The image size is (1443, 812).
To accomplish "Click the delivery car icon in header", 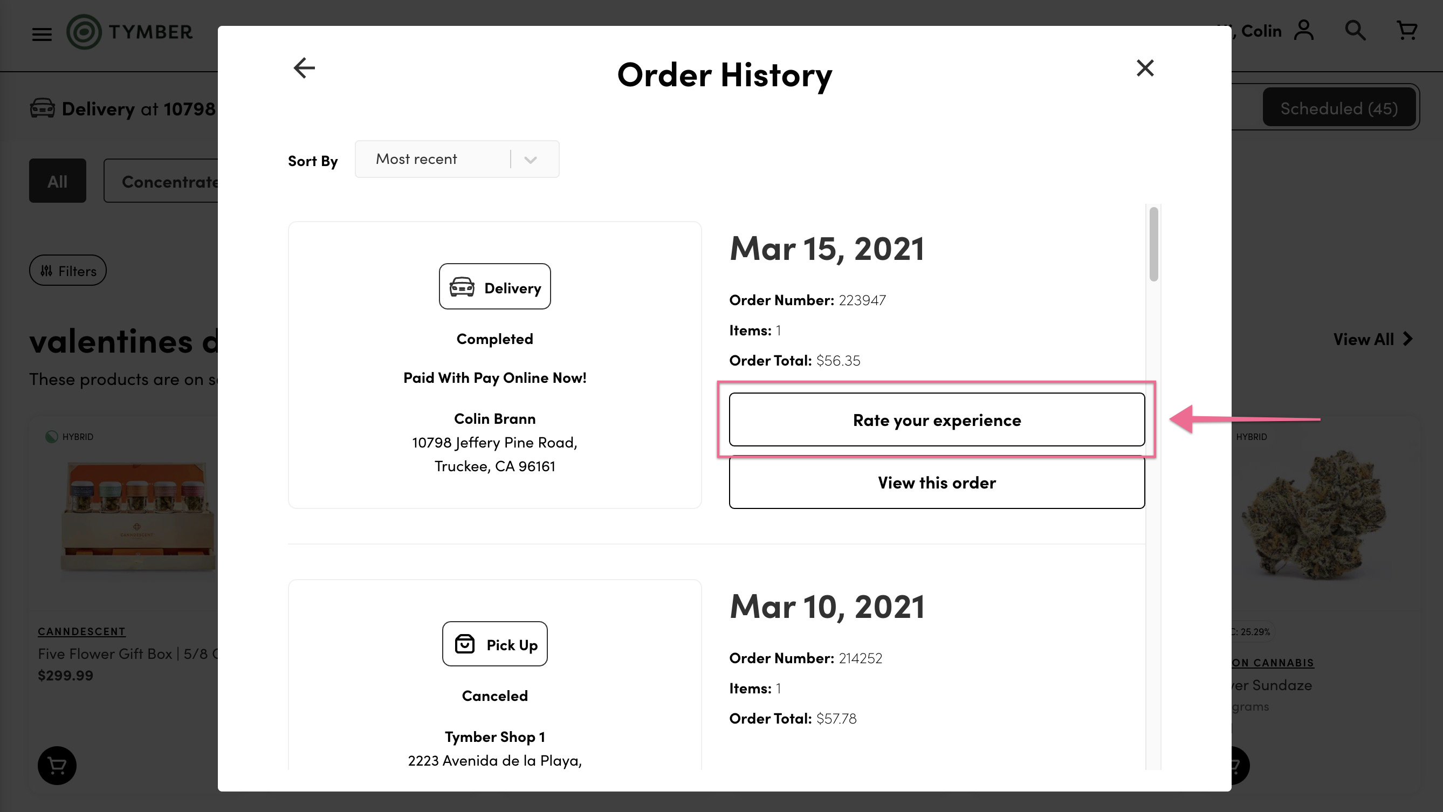I will [x=42, y=108].
